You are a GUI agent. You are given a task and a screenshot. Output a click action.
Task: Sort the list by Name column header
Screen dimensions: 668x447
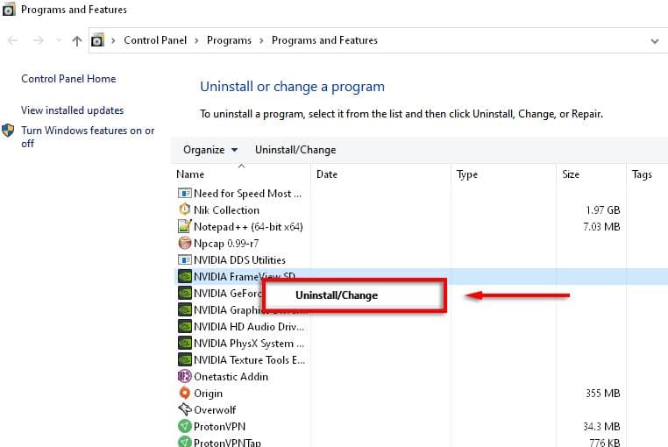point(190,174)
